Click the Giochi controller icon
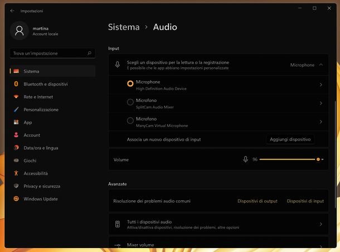The height and width of the screenshot is (252, 340). coord(16,160)
